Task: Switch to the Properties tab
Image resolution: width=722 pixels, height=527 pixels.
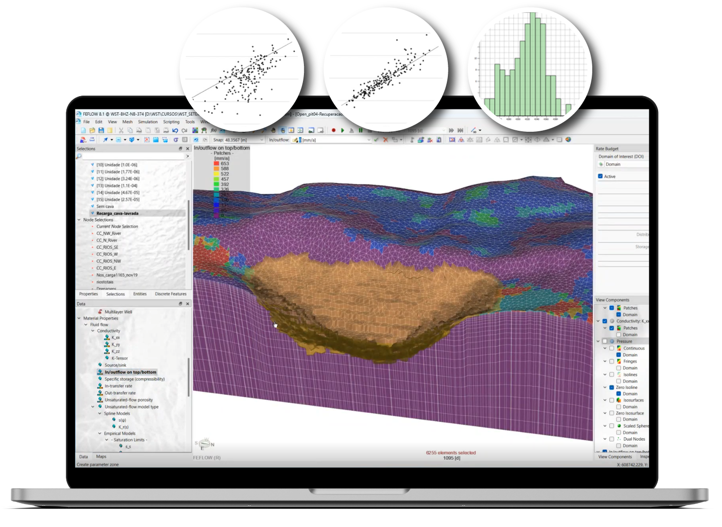Action: [88, 294]
